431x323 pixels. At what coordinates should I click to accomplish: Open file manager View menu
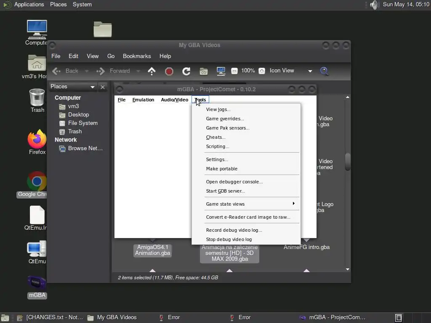tap(93, 56)
